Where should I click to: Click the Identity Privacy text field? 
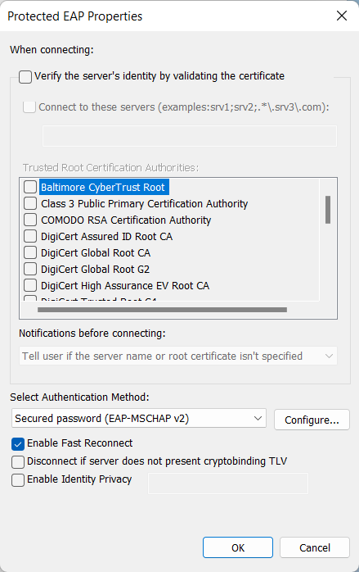228,483
